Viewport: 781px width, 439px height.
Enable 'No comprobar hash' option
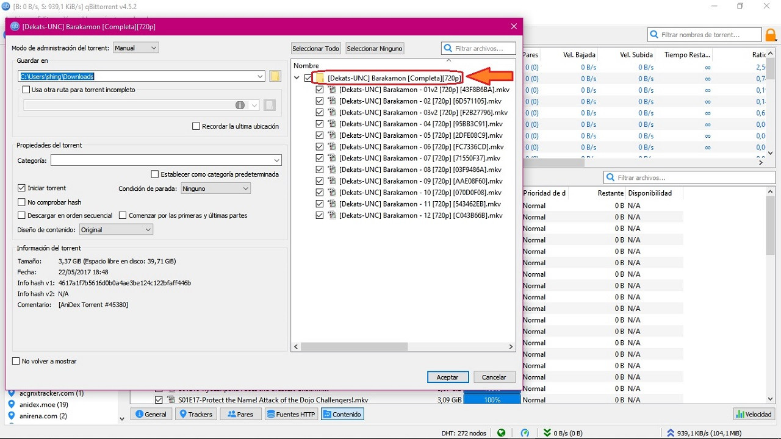(22, 202)
